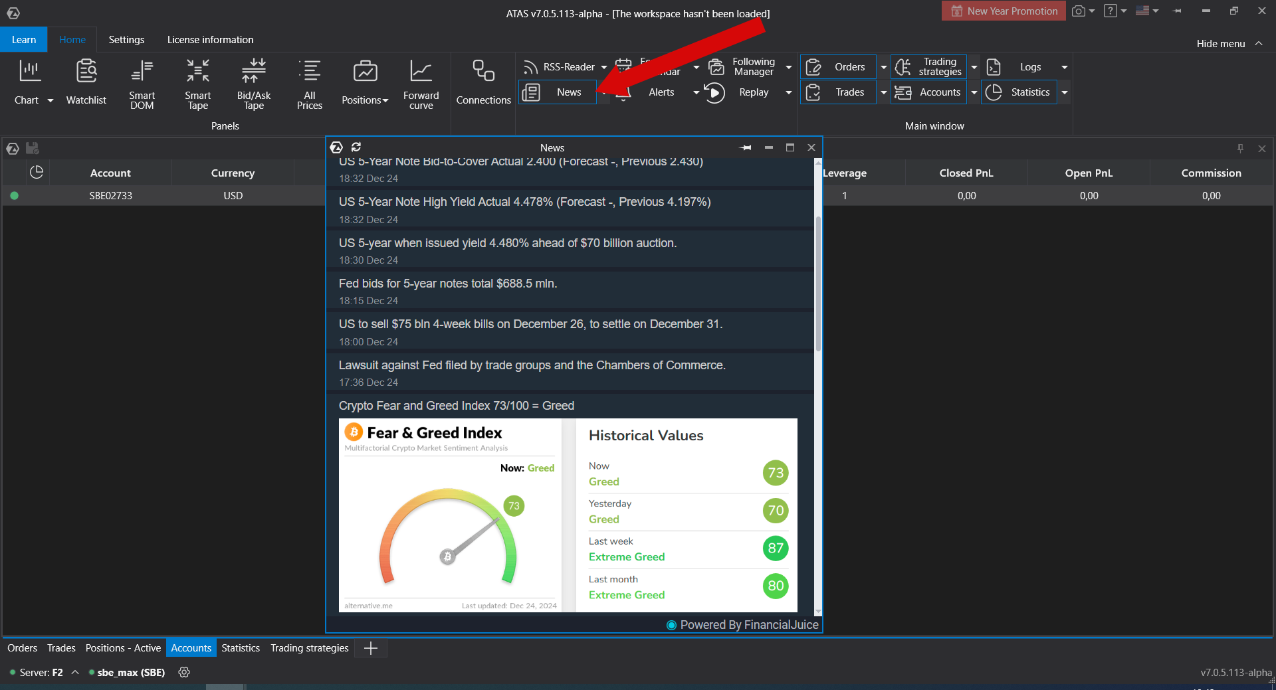
Task: Click the ATAS icon in the Accounts panel header
Action: (13, 148)
